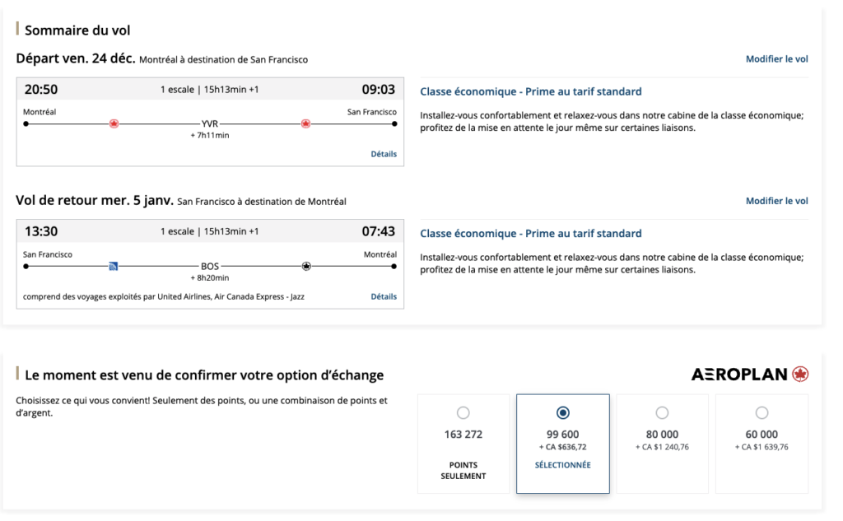Screen dimensions: 843x521
Task: Choose the 80 000 points radio button
Action: [662, 412]
